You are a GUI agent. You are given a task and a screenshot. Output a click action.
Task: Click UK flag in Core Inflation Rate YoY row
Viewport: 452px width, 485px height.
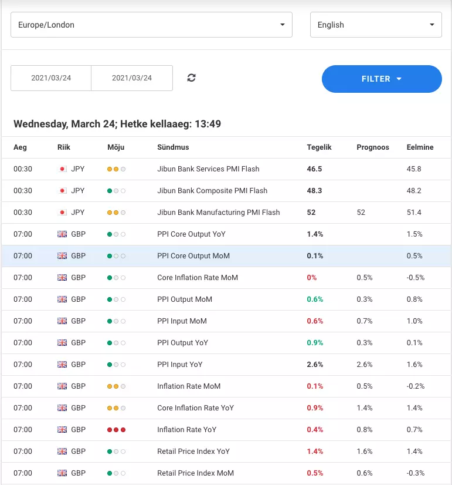point(62,408)
